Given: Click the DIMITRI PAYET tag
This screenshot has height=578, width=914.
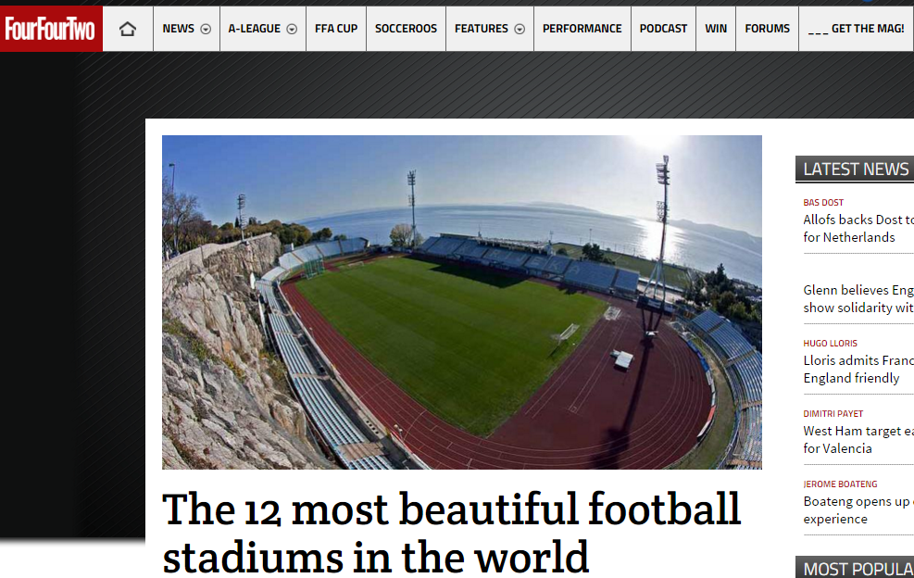Looking at the screenshot, I should (833, 413).
